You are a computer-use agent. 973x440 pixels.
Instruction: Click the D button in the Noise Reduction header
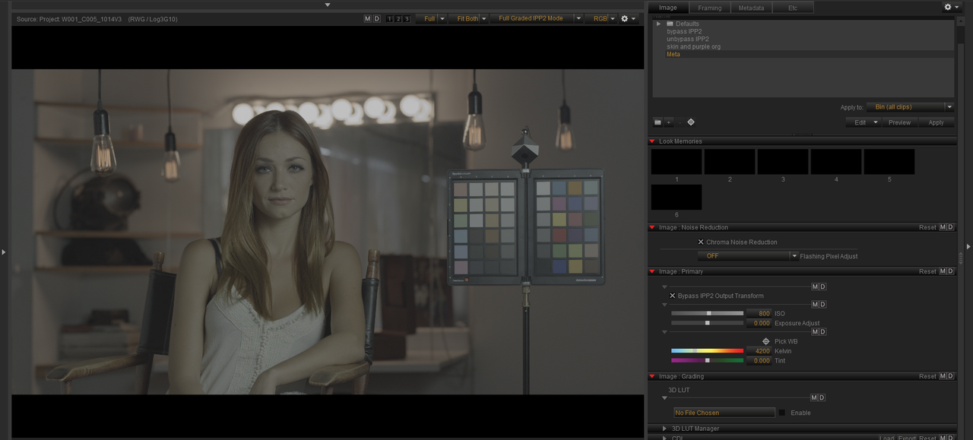tap(951, 227)
